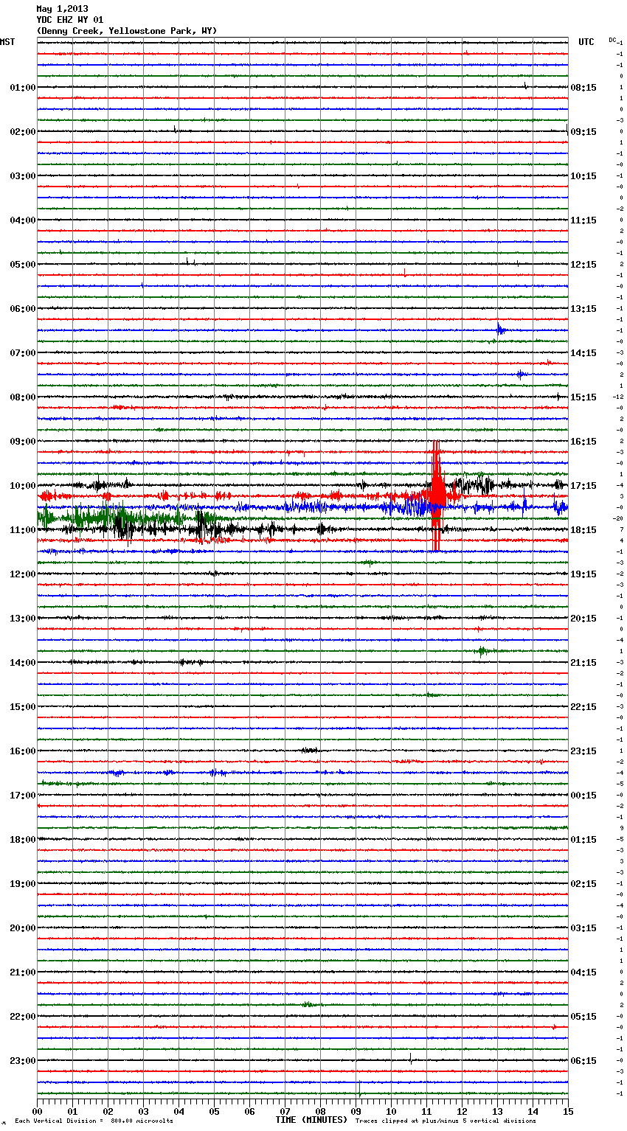Click the MST timezone header
The image size is (627, 1131).
point(7,42)
